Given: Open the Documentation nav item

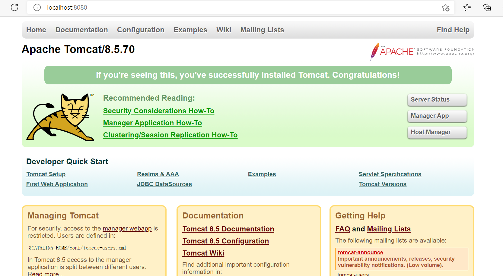Looking at the screenshot, I should pos(81,30).
